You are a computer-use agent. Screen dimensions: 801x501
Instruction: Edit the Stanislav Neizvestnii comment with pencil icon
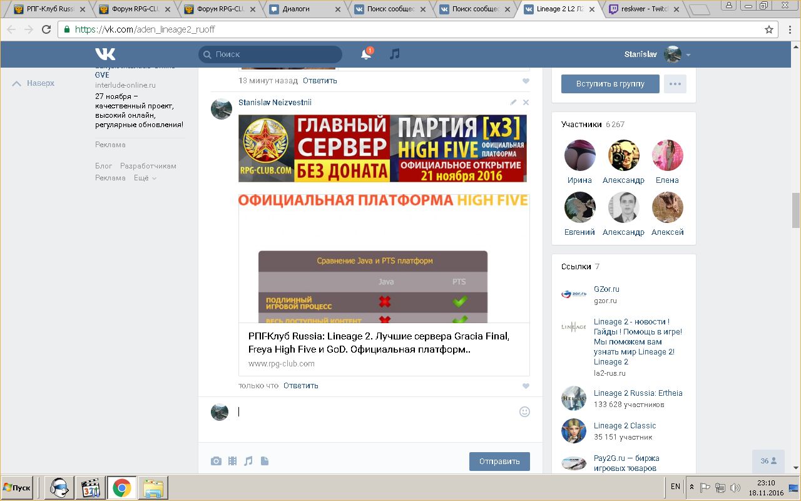click(513, 102)
